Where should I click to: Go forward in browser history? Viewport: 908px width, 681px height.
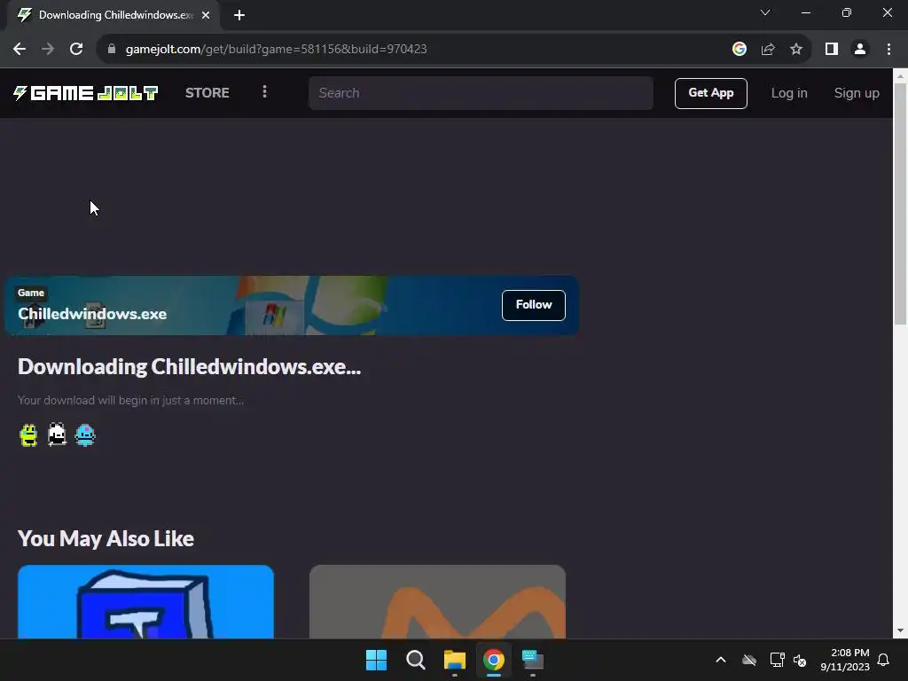point(48,49)
